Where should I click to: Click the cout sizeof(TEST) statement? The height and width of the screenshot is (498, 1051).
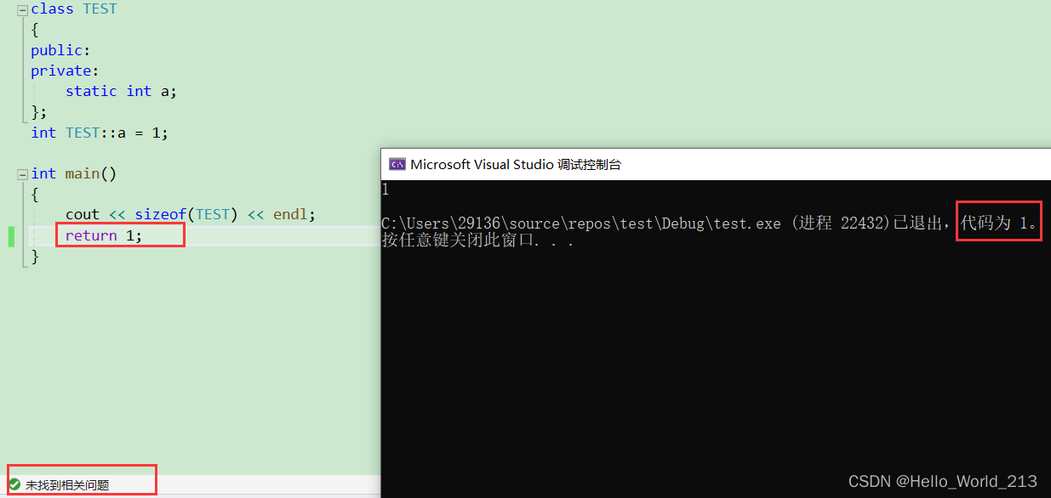click(191, 215)
